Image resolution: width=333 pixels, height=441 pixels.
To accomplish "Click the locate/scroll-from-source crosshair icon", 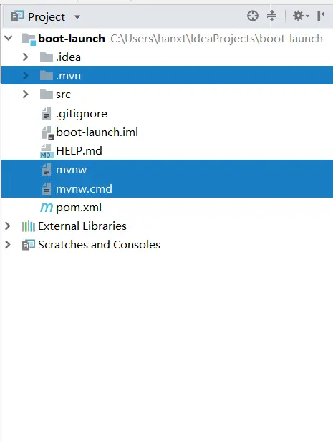I will 253,16.
